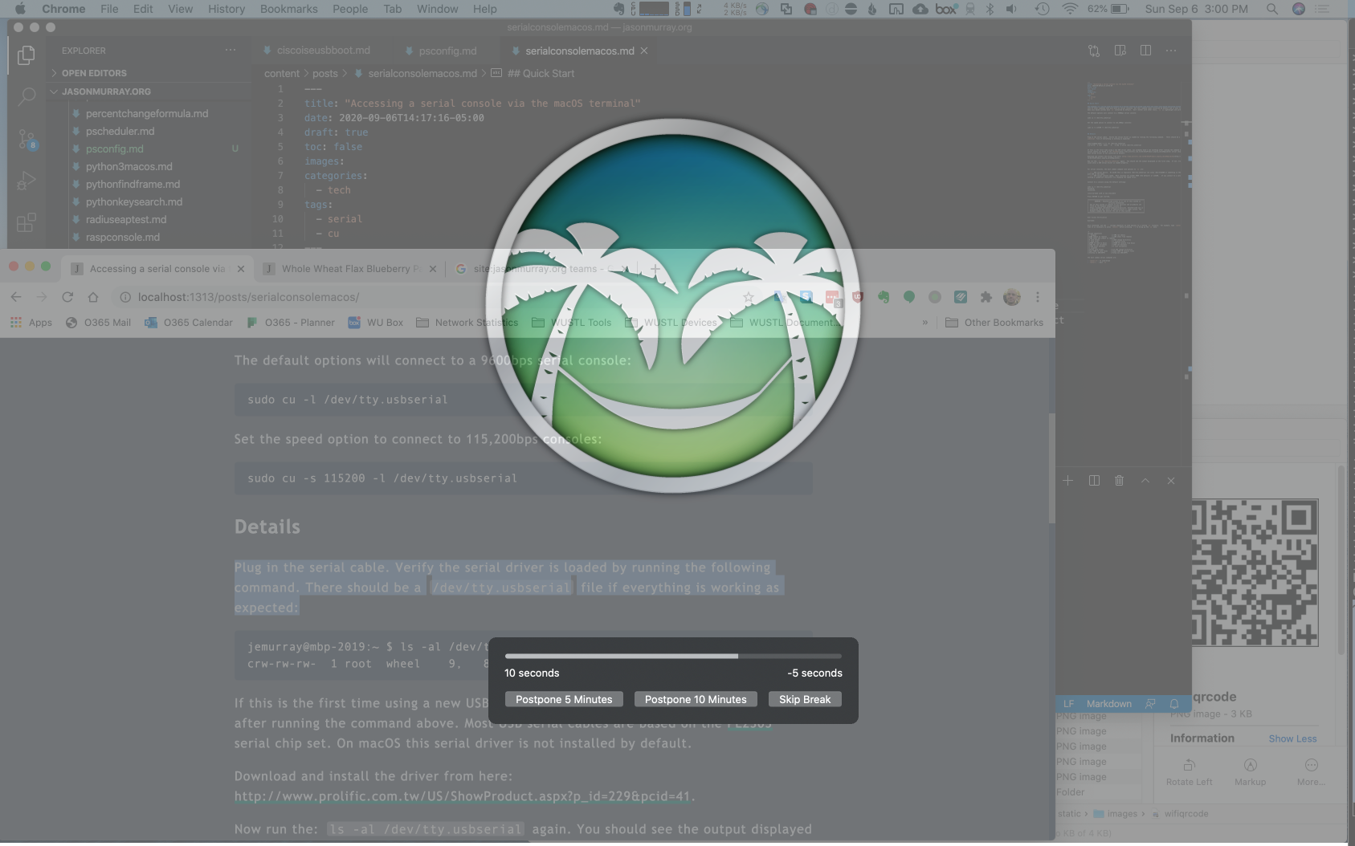The height and width of the screenshot is (846, 1355).
Task: Switch to ciscoiseusbboot.md editor tab
Action: click(x=323, y=51)
